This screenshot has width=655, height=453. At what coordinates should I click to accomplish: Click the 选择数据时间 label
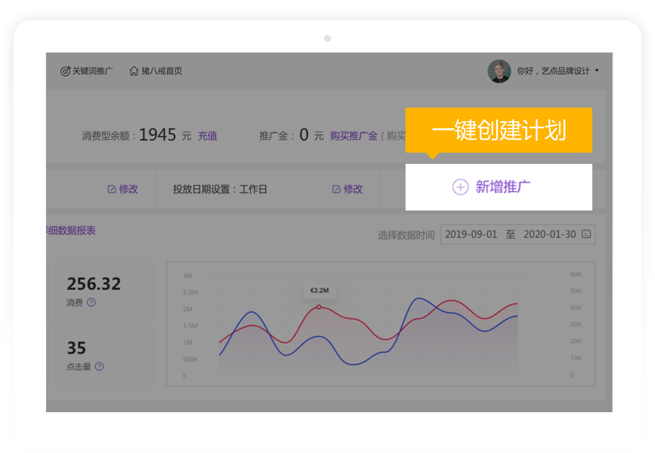point(406,235)
